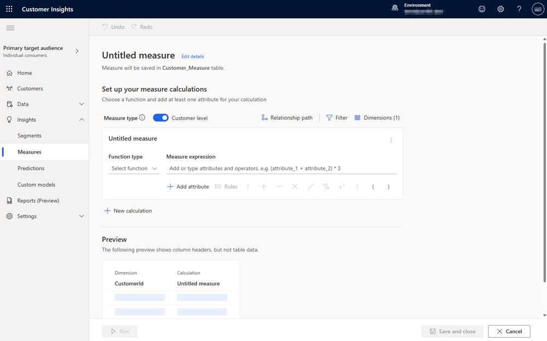Expand the Primary target audience chevron
Screen dimensions: 547x341
(x=77, y=51)
